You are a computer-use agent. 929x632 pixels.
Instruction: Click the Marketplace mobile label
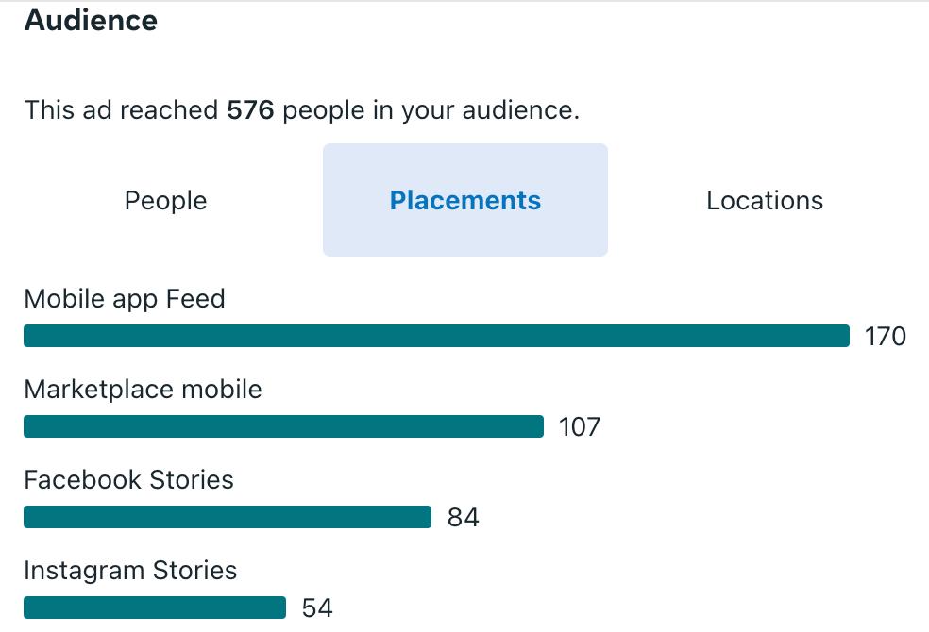[143, 390]
